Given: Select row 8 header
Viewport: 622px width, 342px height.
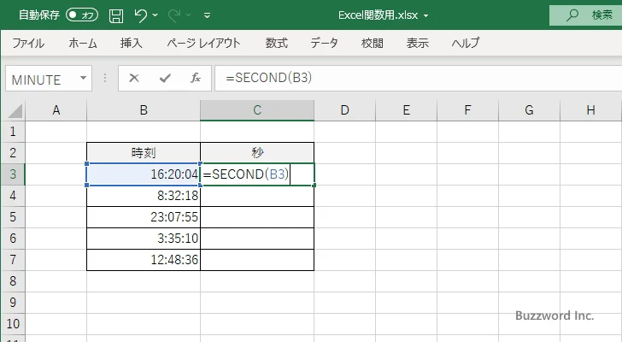Looking at the screenshot, I should point(13,281).
